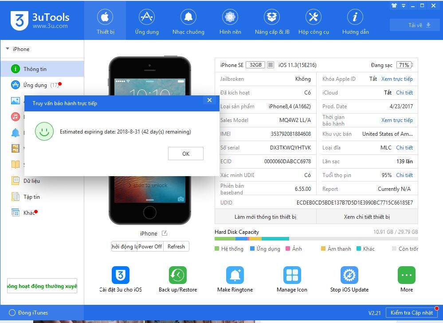Open the Manage Icon tool

coord(292,275)
